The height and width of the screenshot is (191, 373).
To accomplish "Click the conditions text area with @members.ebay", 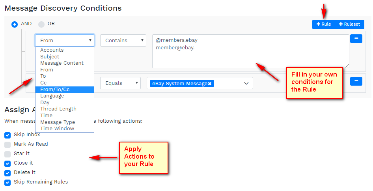I will [x=250, y=51].
